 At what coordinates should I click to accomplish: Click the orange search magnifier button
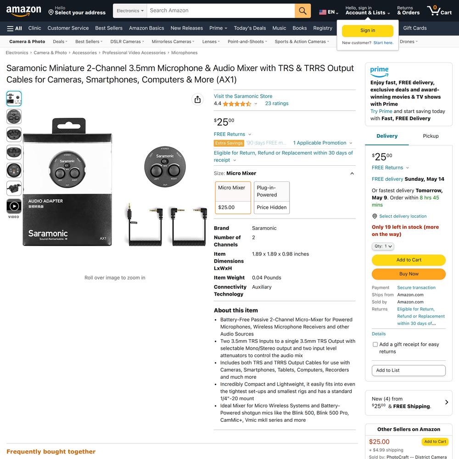302,11
